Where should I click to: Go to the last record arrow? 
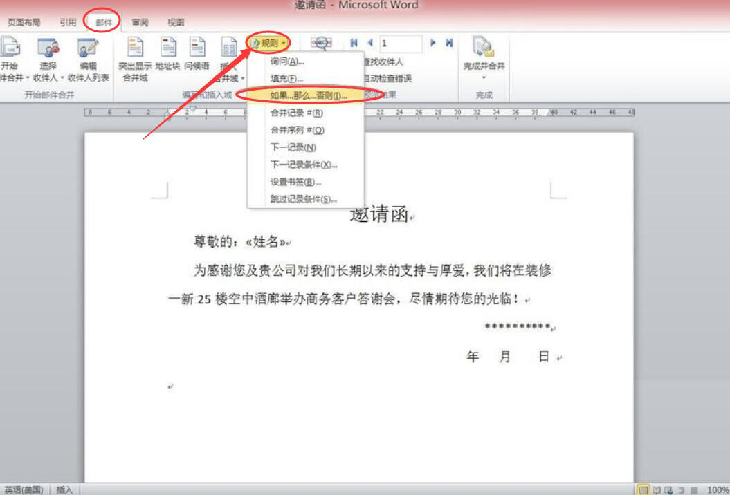[449, 43]
